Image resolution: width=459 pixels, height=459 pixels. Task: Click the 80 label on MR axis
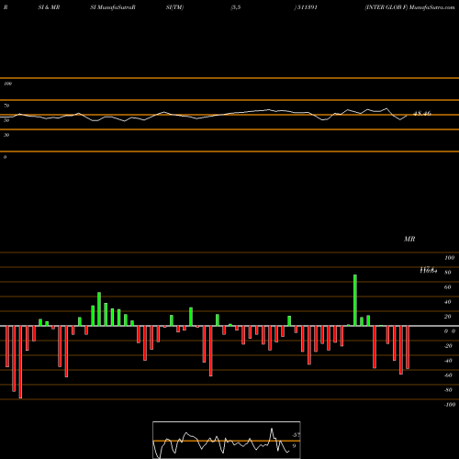(448, 273)
